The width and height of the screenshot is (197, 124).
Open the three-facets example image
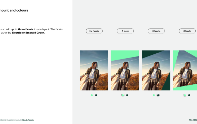[x=185, y=70]
